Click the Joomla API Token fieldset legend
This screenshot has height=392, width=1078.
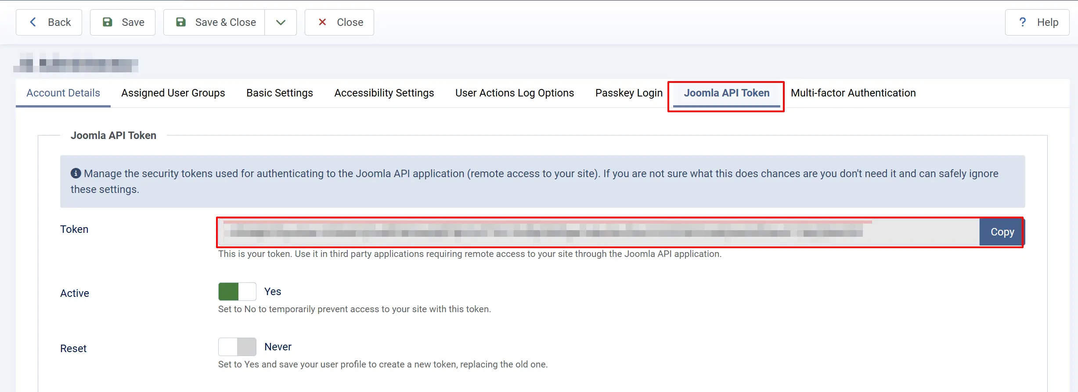[x=113, y=135]
